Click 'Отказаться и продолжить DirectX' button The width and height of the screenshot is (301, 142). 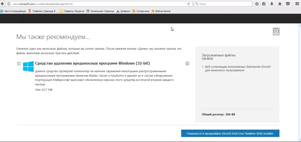(x=230, y=133)
